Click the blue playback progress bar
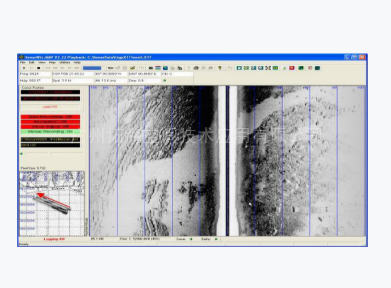The width and height of the screenshot is (391, 288). [x=91, y=68]
